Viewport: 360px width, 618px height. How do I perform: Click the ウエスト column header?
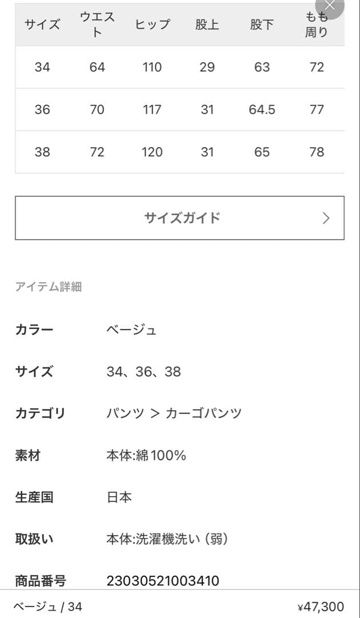(97, 25)
